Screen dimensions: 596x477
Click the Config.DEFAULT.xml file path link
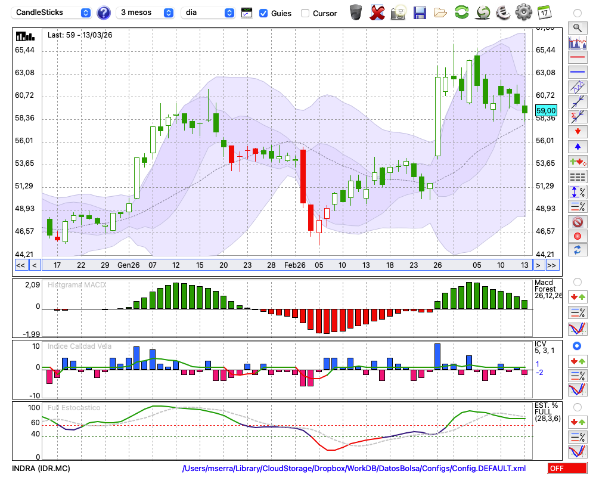pos(354,468)
